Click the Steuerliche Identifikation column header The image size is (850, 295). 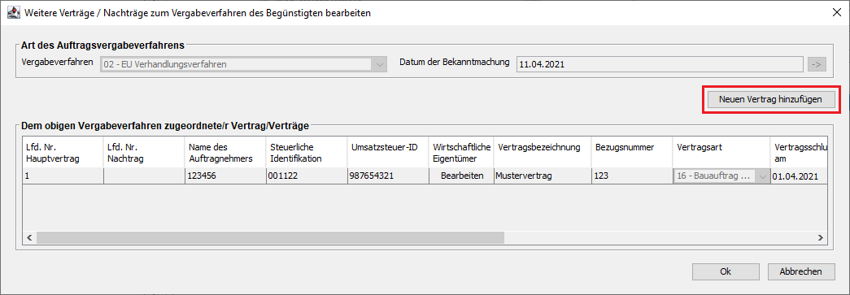(307, 153)
